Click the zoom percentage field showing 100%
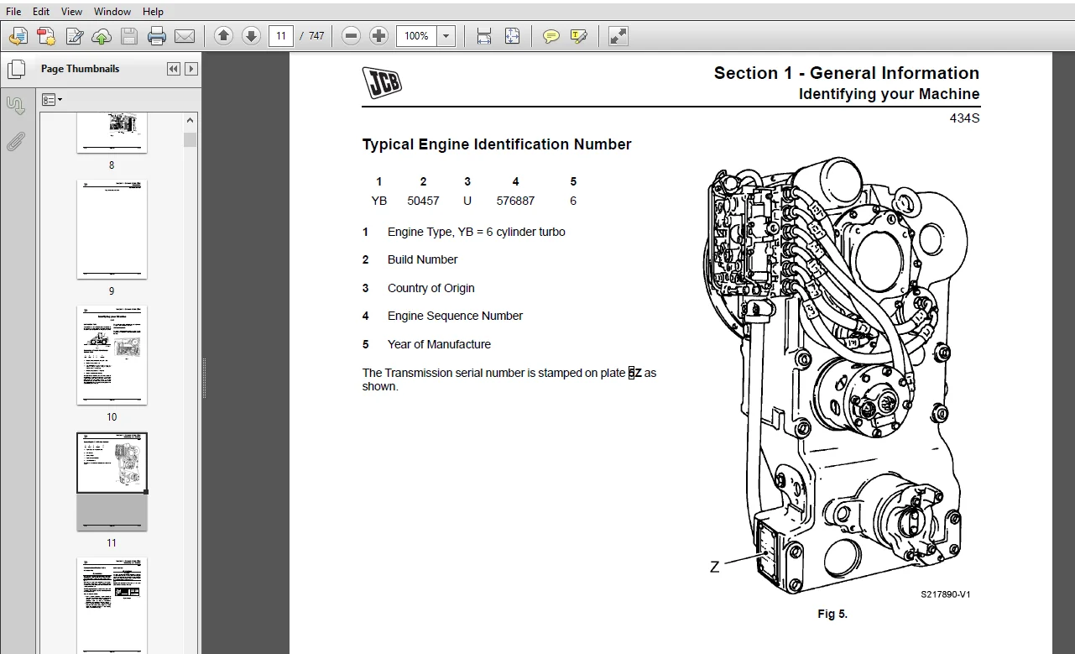 coord(416,36)
